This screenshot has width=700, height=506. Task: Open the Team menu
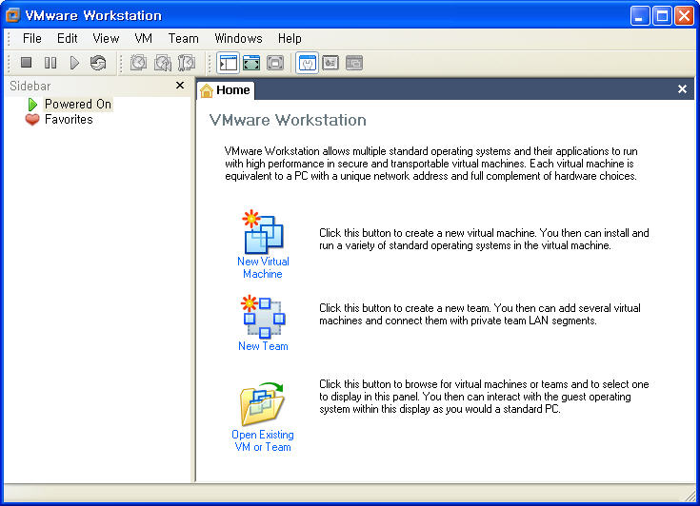[x=183, y=38]
